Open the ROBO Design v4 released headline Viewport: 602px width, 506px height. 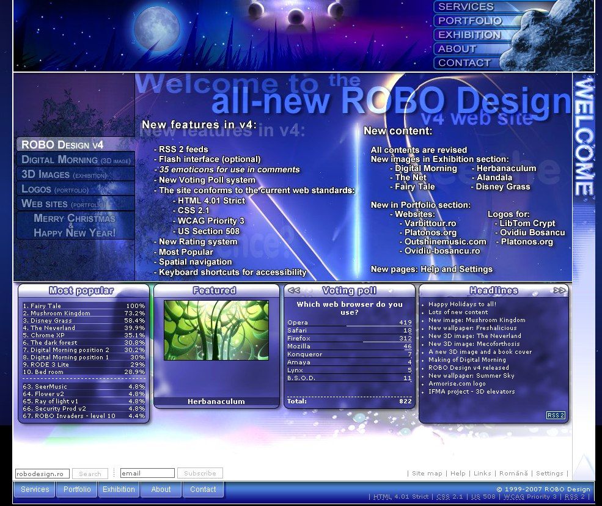pos(468,368)
